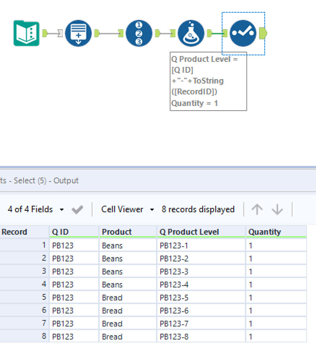Select the Formula tool annotation box
Screen dimensions: 316x350
coord(208,81)
